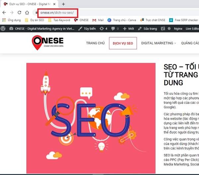Click the padlock site info icon
Screen dimensions: 199x175
(x=36, y=12)
